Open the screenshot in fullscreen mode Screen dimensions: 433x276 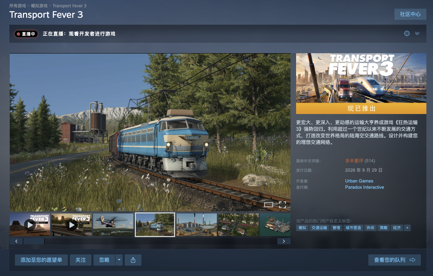283,205
